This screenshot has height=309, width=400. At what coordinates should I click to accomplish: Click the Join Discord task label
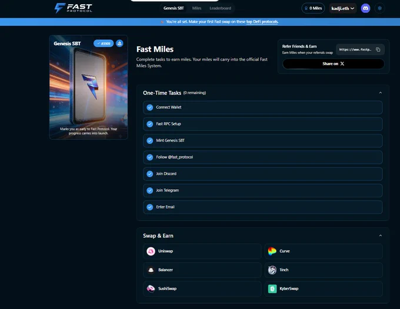point(166,174)
